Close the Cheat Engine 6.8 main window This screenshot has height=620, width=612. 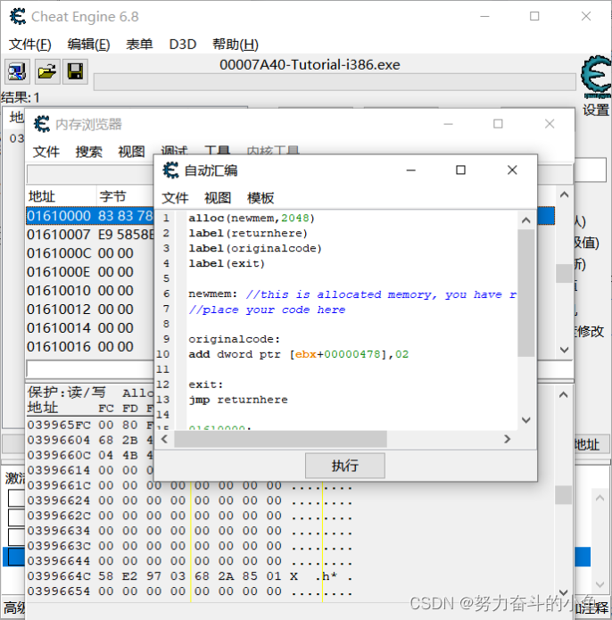[x=586, y=16]
